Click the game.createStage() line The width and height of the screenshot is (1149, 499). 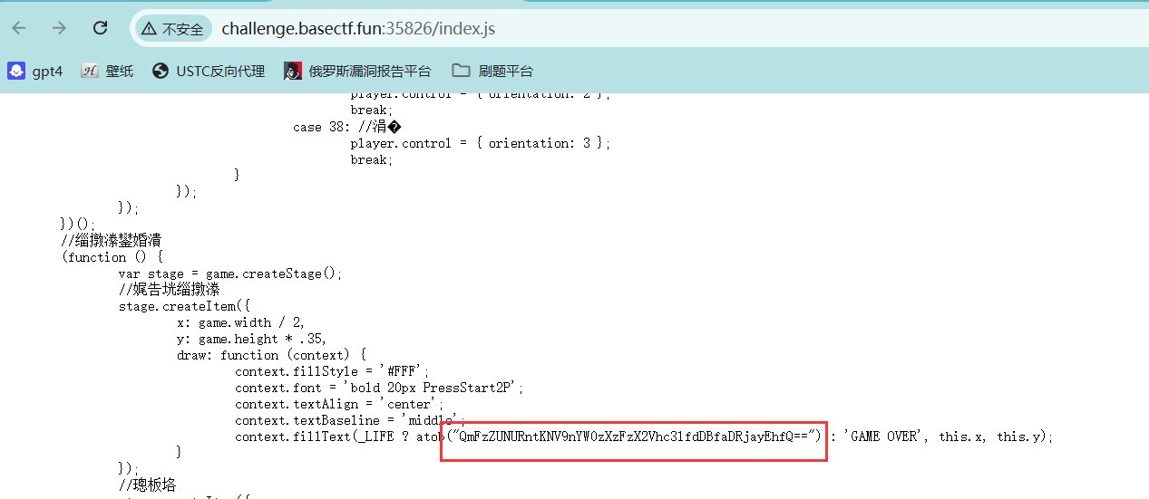[x=232, y=273]
